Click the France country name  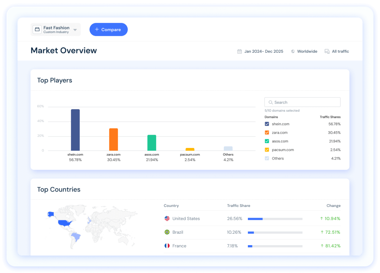179,246
